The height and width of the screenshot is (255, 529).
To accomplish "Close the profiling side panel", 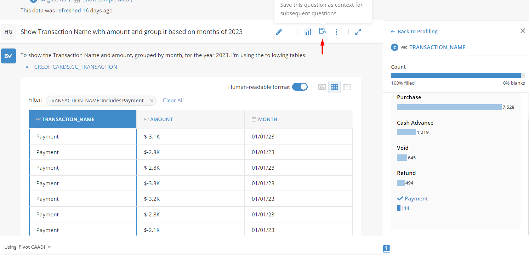I will [x=523, y=31].
